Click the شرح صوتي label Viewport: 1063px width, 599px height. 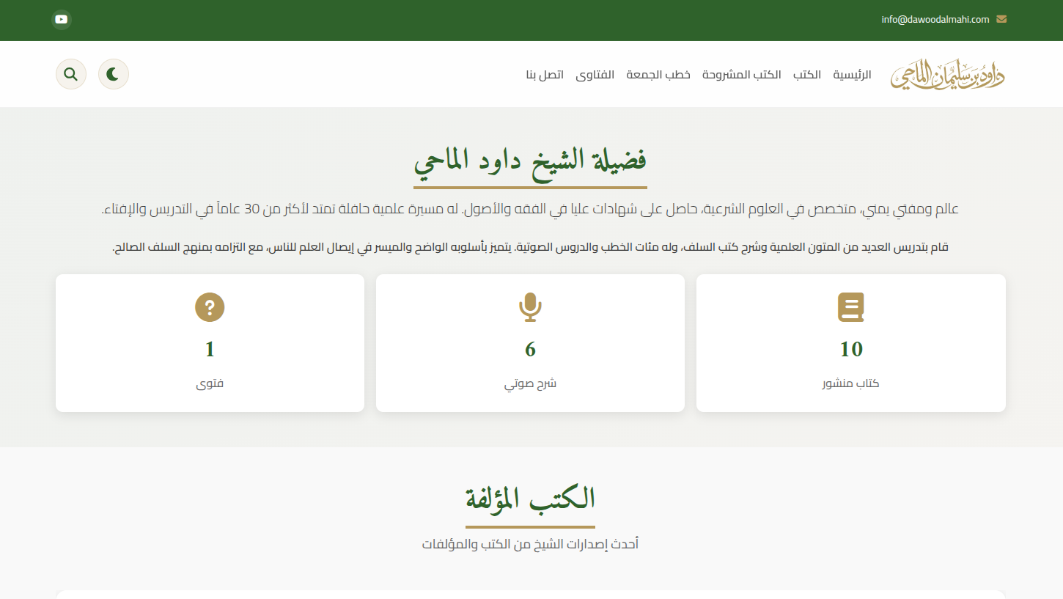coord(530,383)
